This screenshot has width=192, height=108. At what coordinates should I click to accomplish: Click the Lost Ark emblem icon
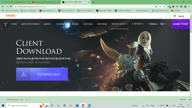click(6, 24)
